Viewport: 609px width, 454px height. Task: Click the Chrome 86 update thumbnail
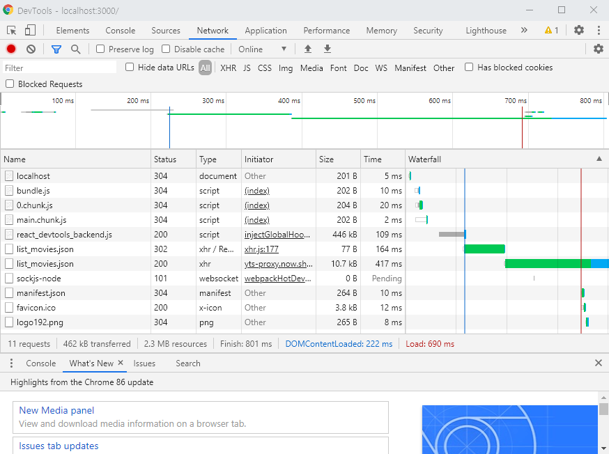[510, 430]
